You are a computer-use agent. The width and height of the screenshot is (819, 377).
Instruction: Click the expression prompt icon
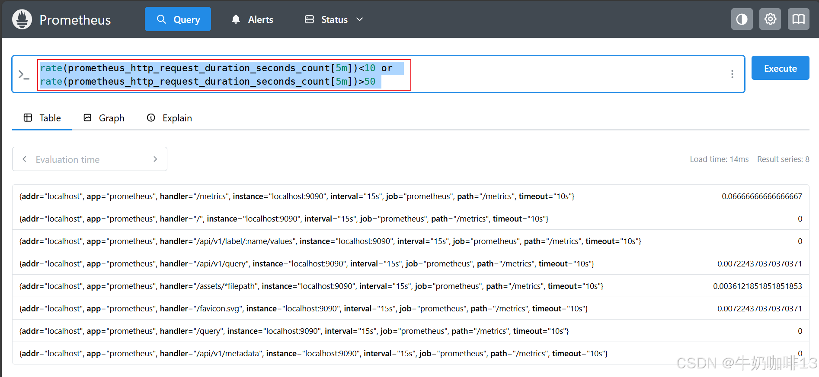(24, 74)
